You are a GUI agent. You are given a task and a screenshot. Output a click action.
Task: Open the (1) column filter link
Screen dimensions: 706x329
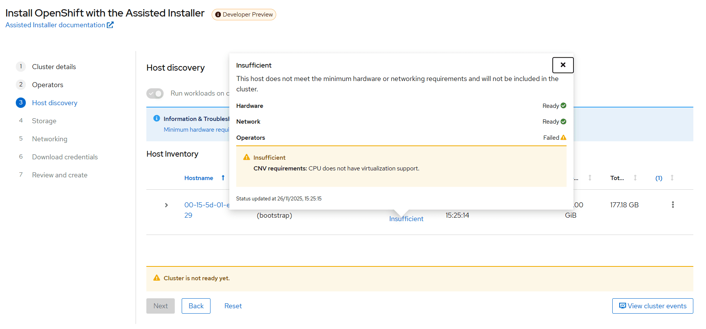pyautogui.click(x=659, y=178)
